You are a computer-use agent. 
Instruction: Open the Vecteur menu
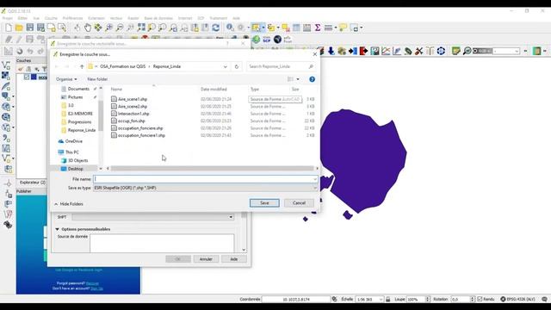tap(116, 18)
